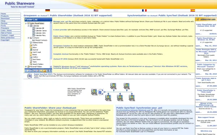Image resolution: width=217 pixels, height=135 pixels.
Task: Select the United States flag
Action: pos(96,10)
